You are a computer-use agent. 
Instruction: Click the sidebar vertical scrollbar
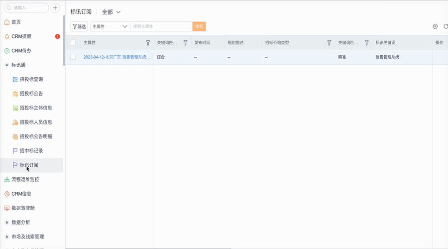click(x=64, y=40)
